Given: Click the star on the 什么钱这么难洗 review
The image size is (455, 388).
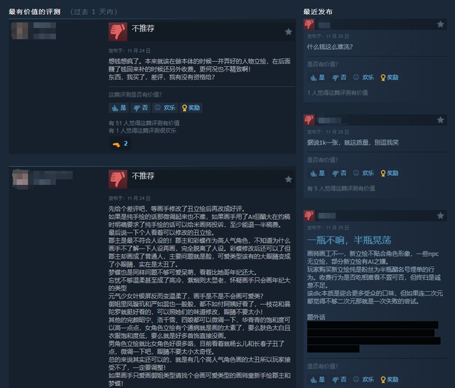Looking at the screenshot, I should pyautogui.click(x=440, y=24).
